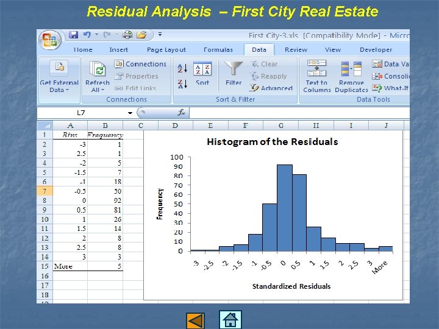
Task: Click chart title Histogram of the Residuals
Action: [273, 141]
